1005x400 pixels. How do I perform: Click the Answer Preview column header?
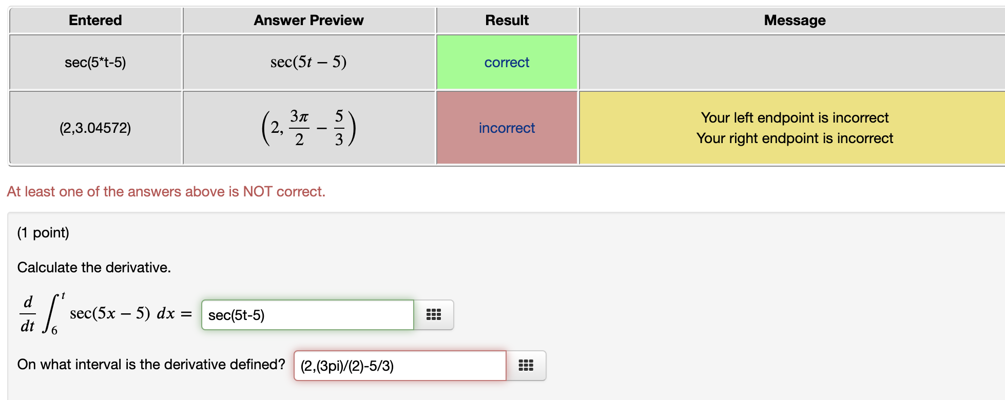coord(308,20)
